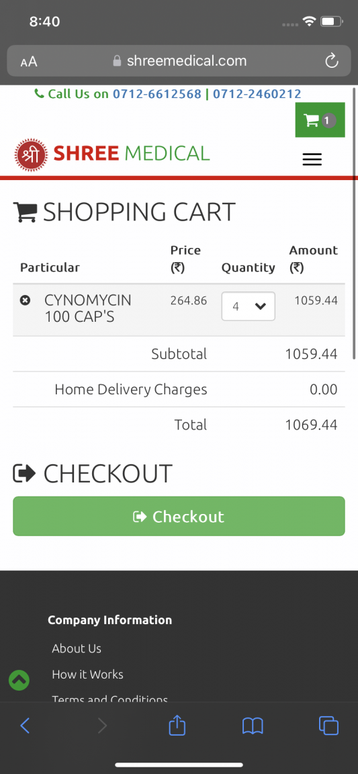Tap the shreemedical.com address bar
This screenshot has height=774, width=358.
point(179,61)
